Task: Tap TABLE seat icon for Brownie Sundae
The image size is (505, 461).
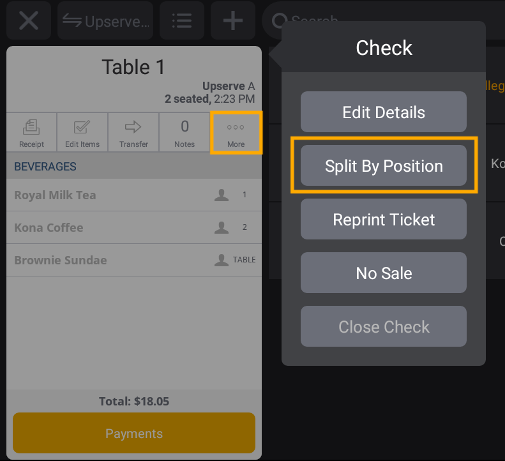Action: [x=222, y=260]
